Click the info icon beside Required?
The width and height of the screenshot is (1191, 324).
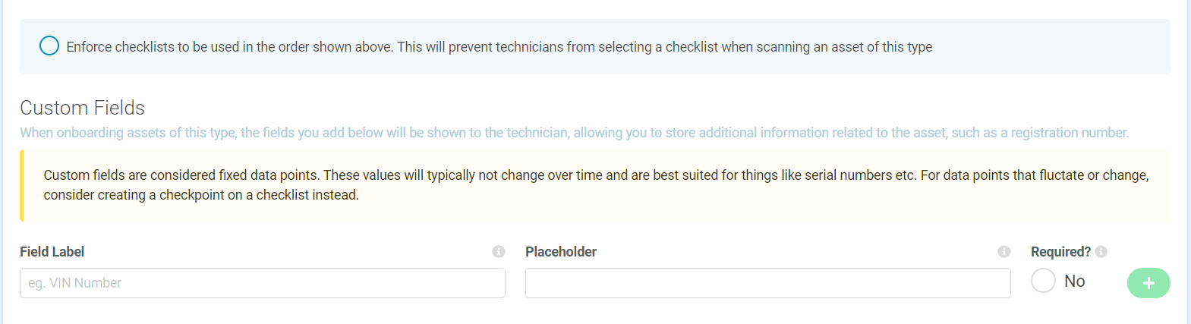(x=1101, y=252)
